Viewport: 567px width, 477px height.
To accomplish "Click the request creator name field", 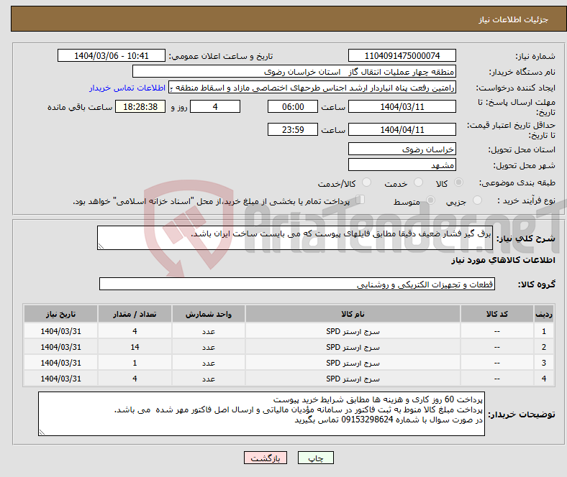I will [312, 88].
